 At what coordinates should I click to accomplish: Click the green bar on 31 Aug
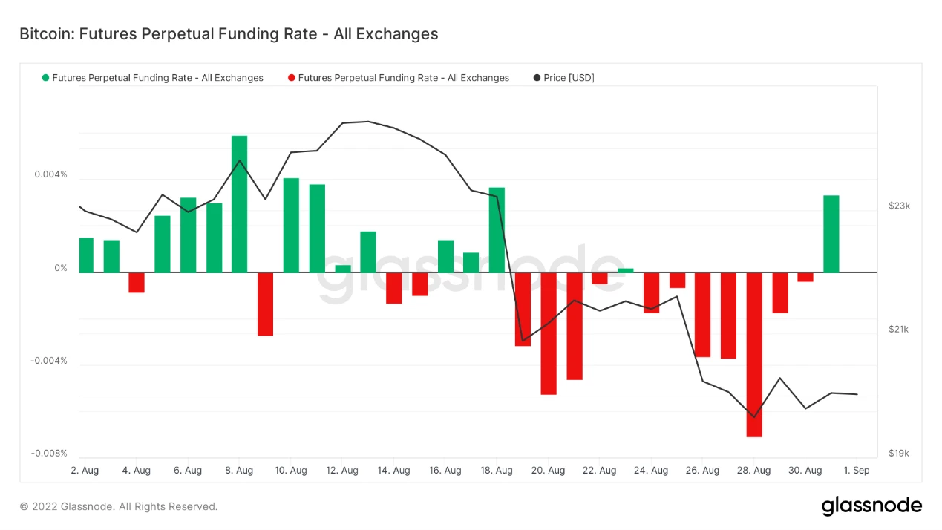[x=831, y=234]
